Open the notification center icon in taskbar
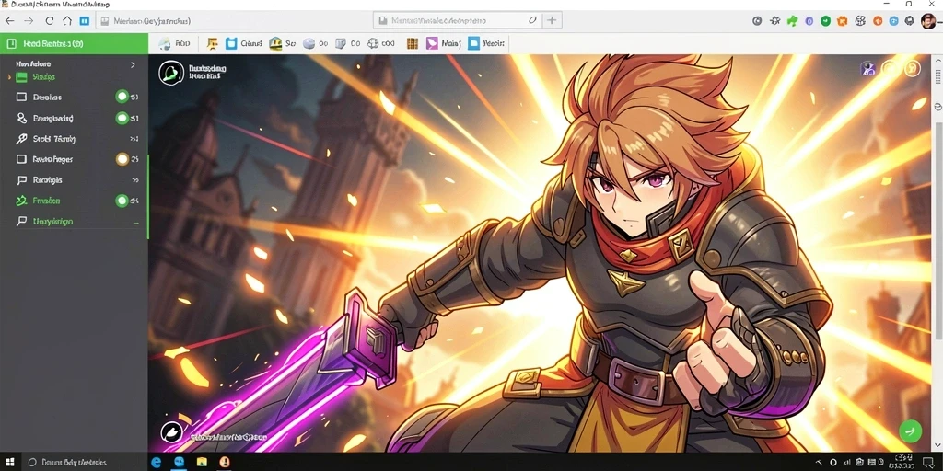 (x=928, y=462)
